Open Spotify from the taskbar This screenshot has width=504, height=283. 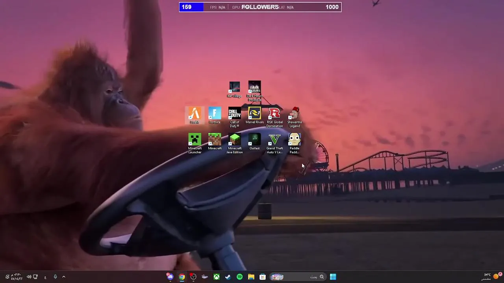point(239,277)
